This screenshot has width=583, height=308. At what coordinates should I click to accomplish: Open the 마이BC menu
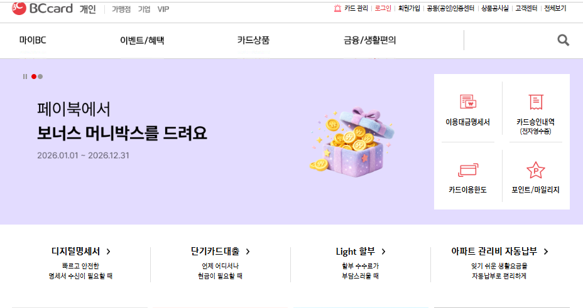point(33,40)
